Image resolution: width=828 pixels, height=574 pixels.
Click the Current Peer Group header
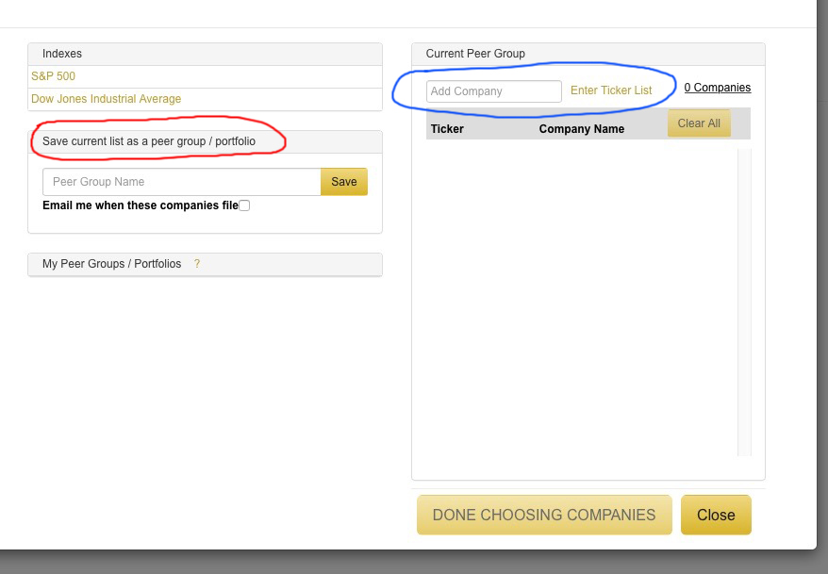coord(588,54)
